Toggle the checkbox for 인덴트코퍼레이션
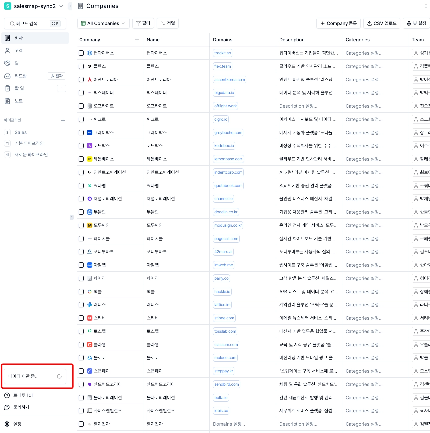430x433 pixels. coord(81,172)
